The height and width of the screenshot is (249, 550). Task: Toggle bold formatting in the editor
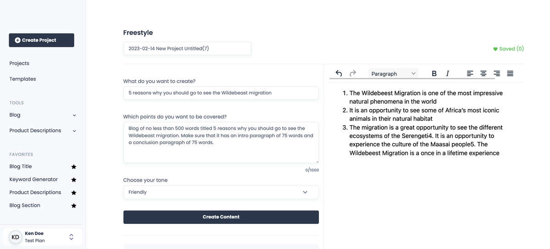coord(434,73)
